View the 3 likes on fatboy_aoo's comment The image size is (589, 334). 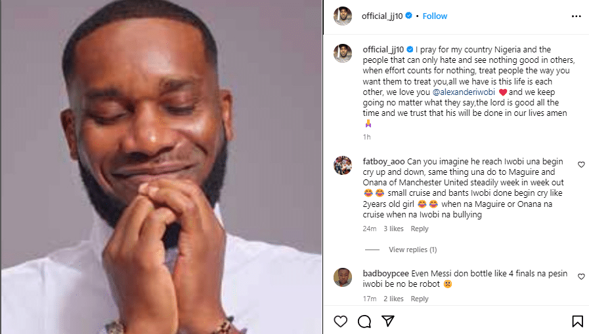(x=393, y=229)
